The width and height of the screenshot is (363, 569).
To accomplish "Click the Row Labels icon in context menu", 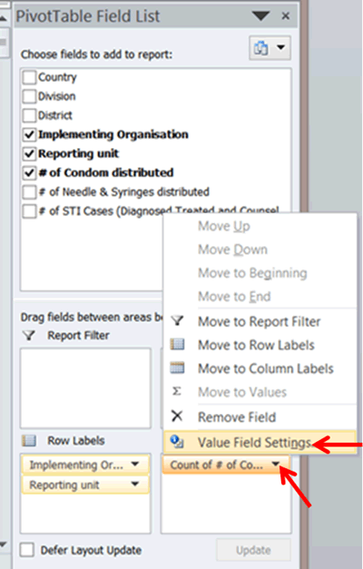I will click(177, 344).
